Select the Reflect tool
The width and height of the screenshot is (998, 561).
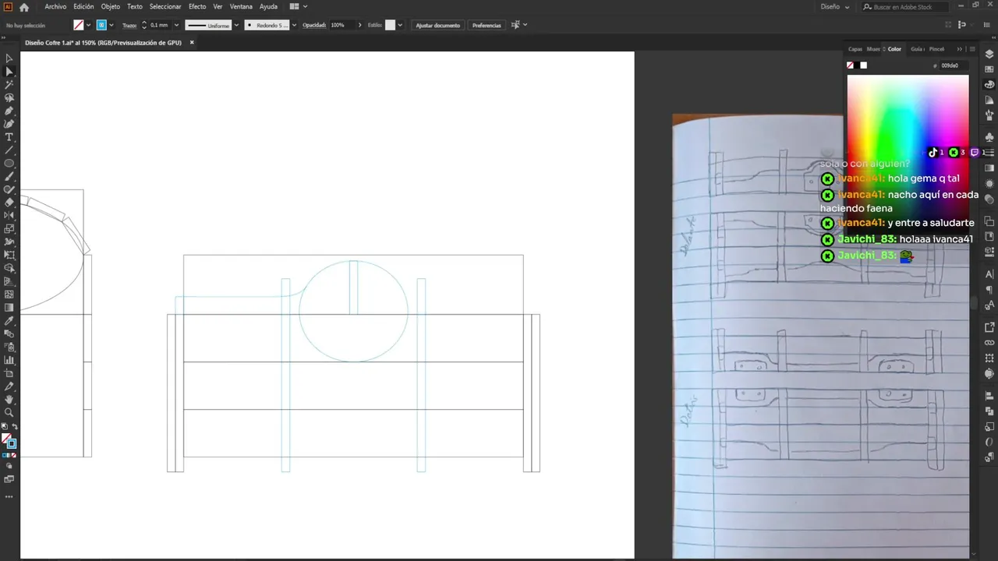coord(9,216)
